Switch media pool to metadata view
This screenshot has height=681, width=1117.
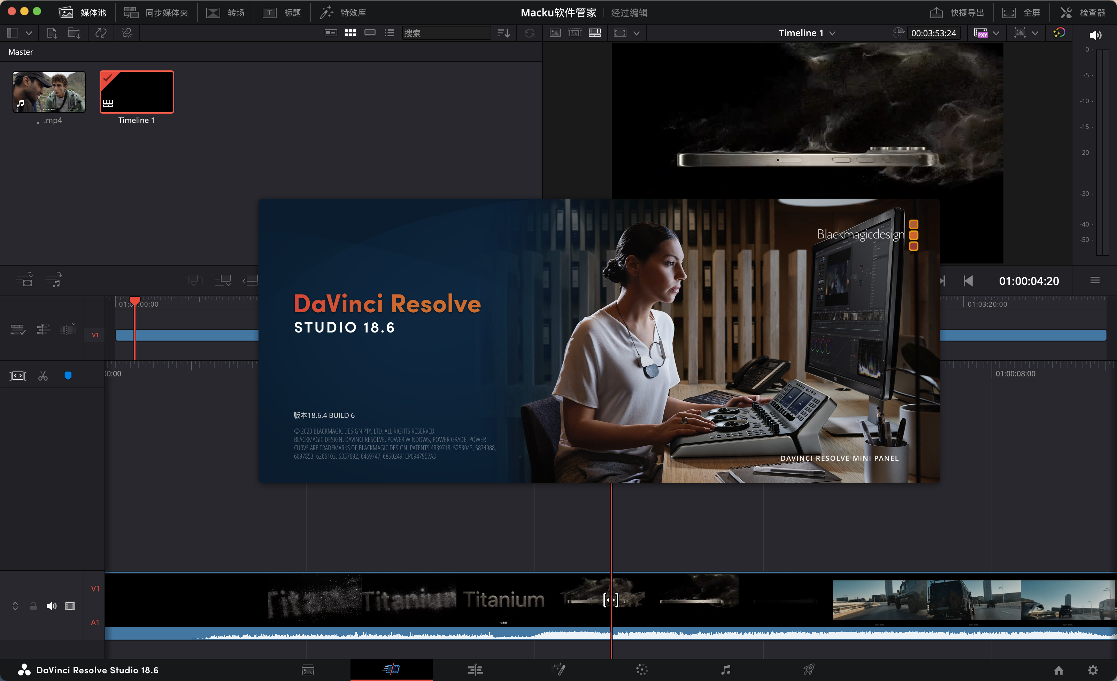331,33
